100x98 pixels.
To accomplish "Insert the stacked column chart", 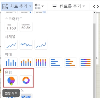I will (26, 62).
